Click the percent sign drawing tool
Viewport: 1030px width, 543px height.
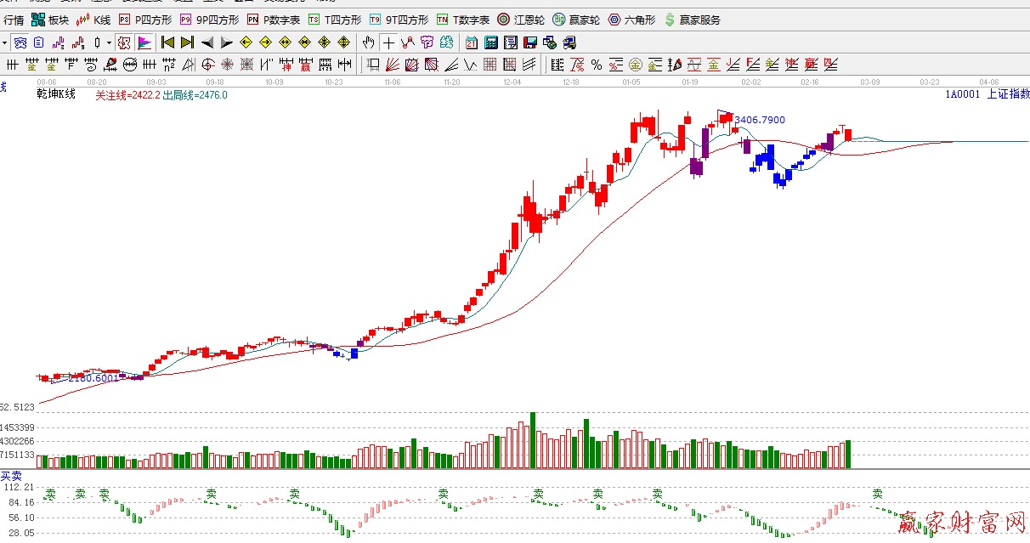[597, 65]
